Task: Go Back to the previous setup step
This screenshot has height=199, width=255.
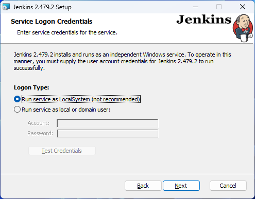Action: pyautogui.click(x=143, y=186)
